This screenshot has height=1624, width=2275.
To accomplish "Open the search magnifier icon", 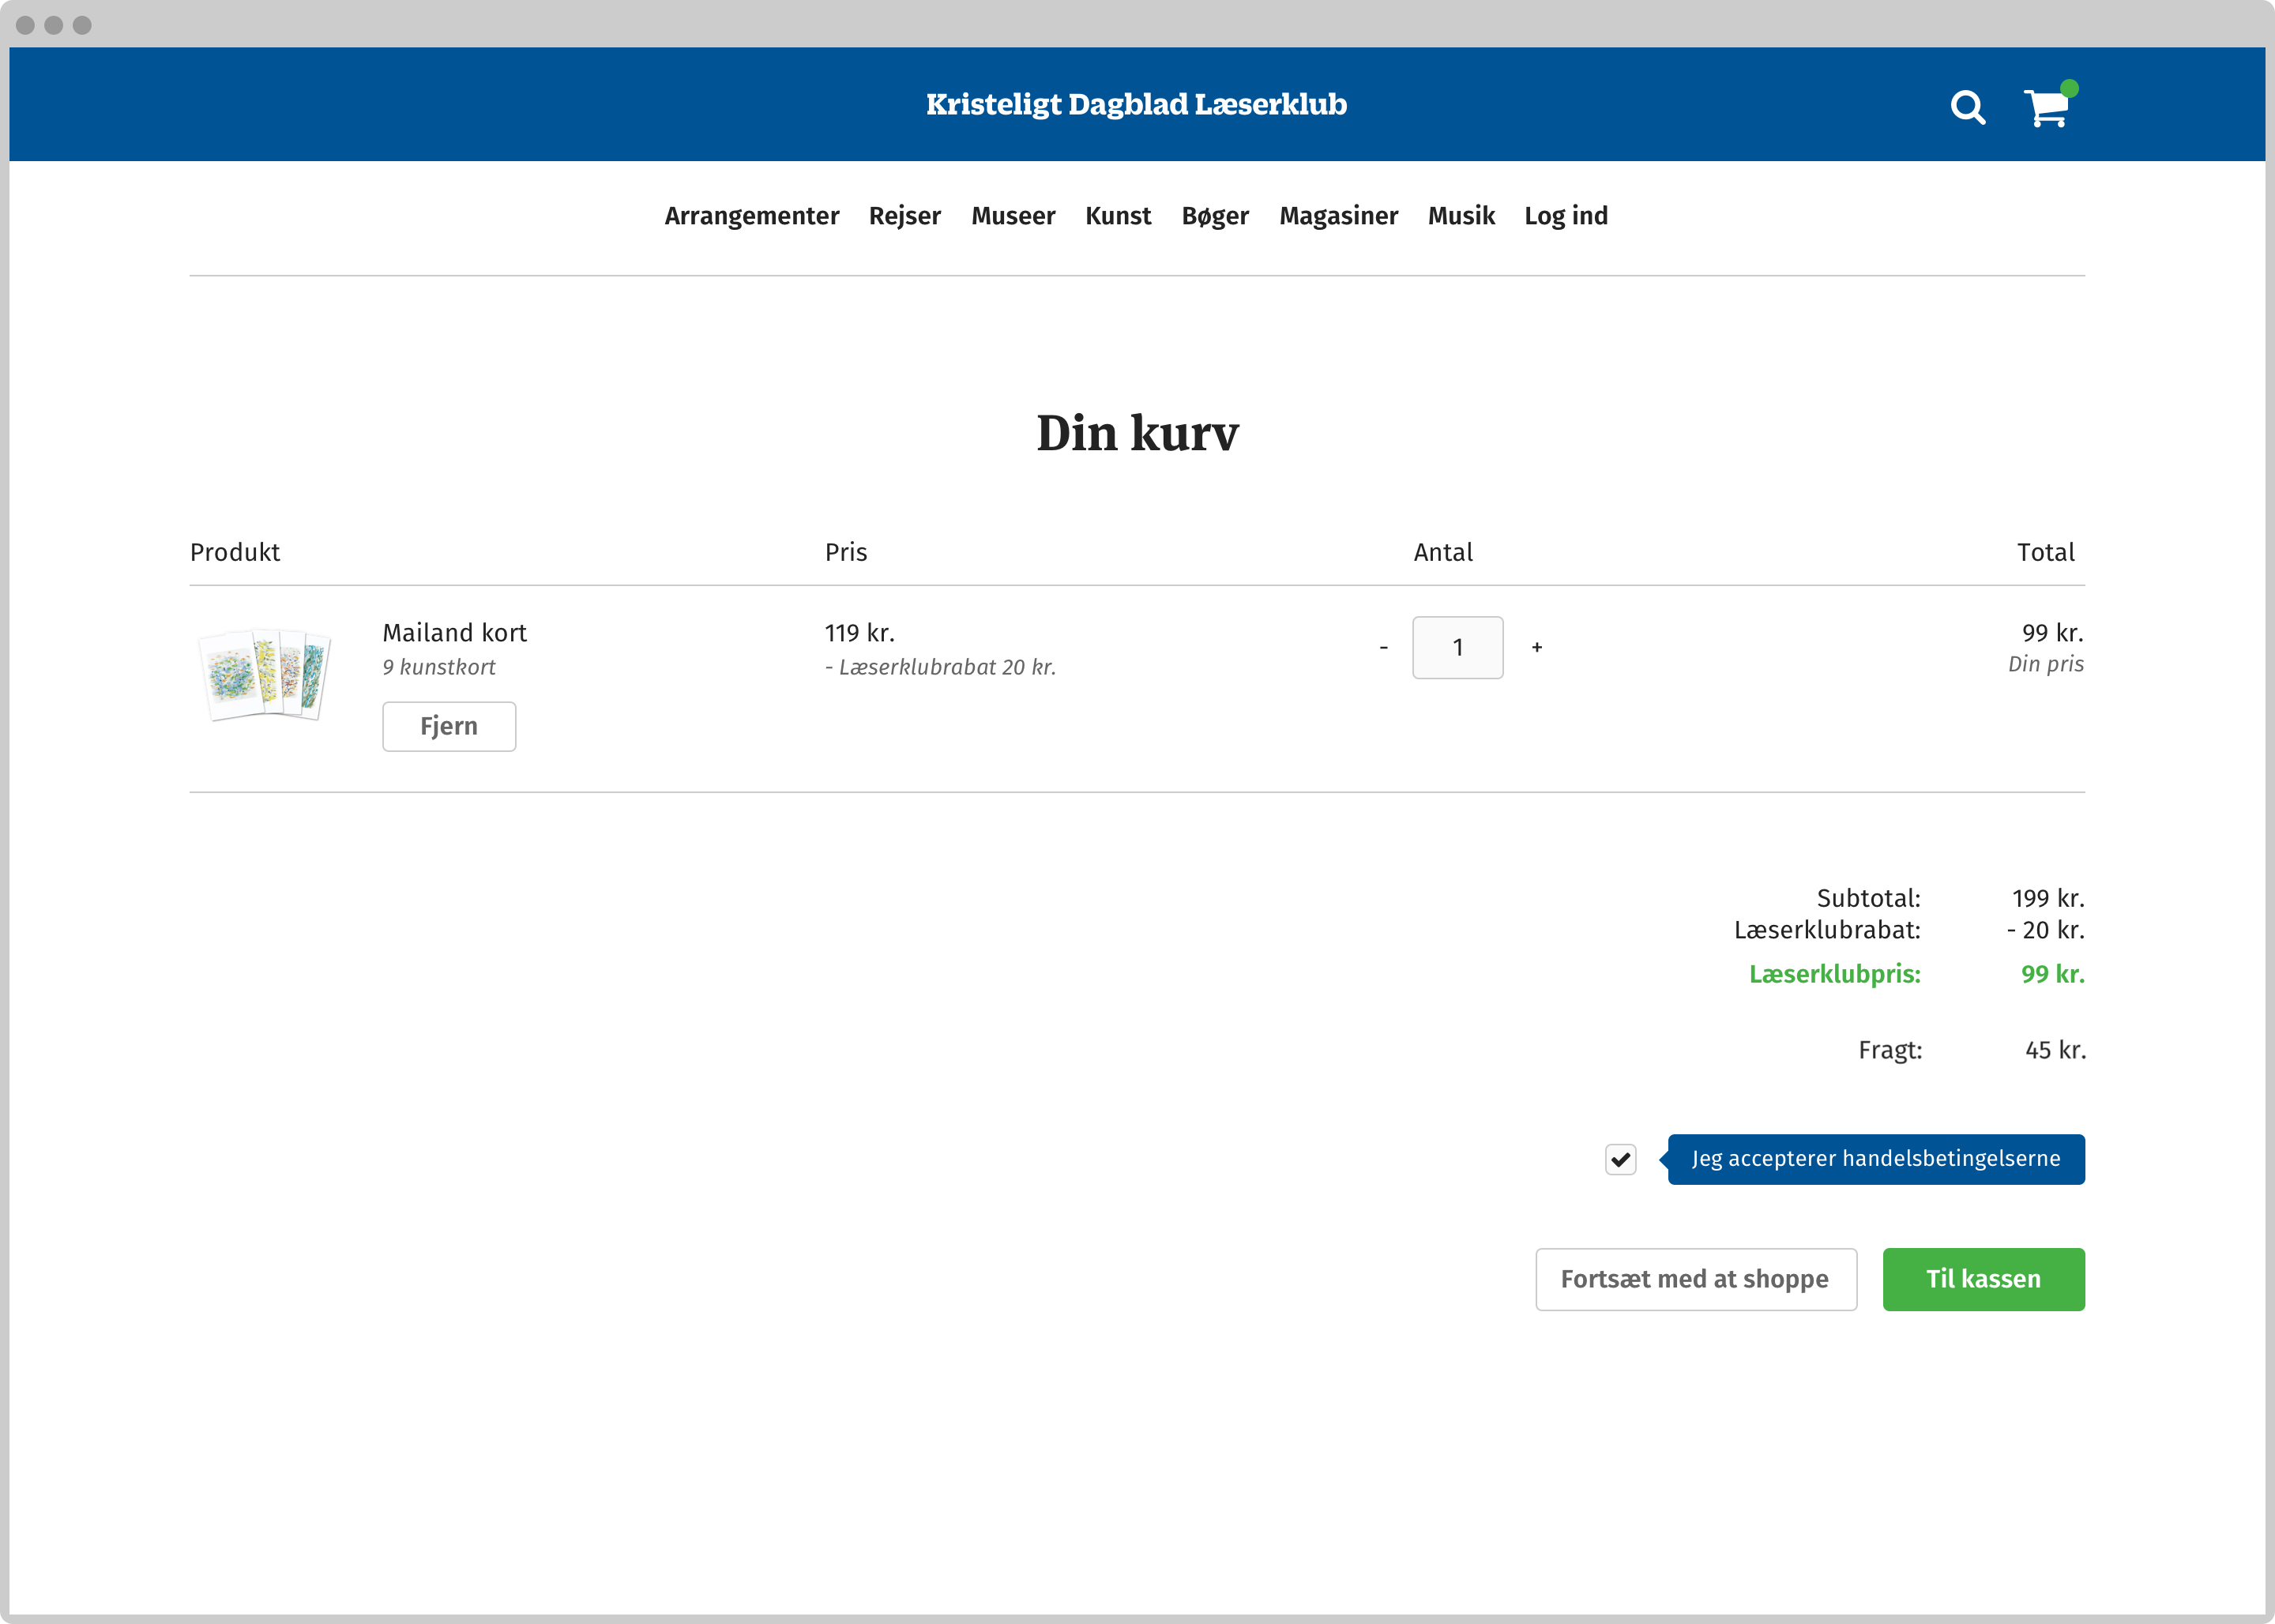I will coord(1967,107).
